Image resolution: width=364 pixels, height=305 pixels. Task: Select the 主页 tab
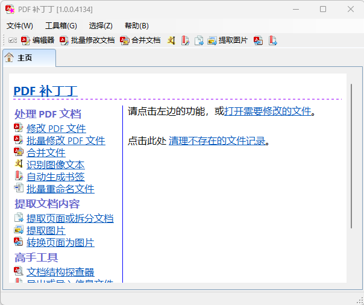[30, 58]
